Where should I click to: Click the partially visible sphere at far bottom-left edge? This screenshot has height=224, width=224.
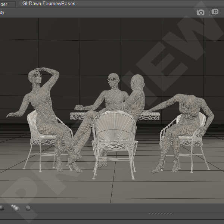[x=1, y=208]
